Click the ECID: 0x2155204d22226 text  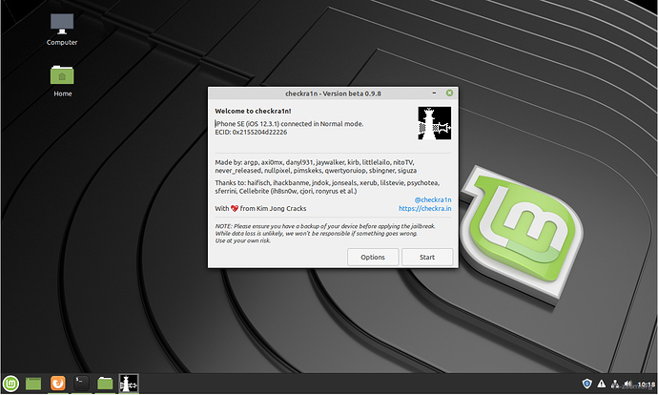point(251,133)
